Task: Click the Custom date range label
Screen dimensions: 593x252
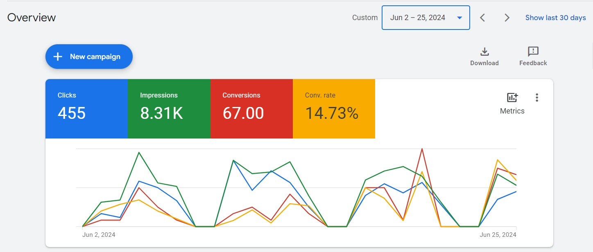Action: pos(365,18)
